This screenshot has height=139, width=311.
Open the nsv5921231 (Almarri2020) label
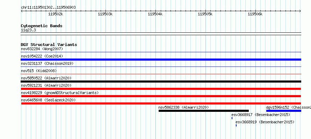[x=46, y=85]
